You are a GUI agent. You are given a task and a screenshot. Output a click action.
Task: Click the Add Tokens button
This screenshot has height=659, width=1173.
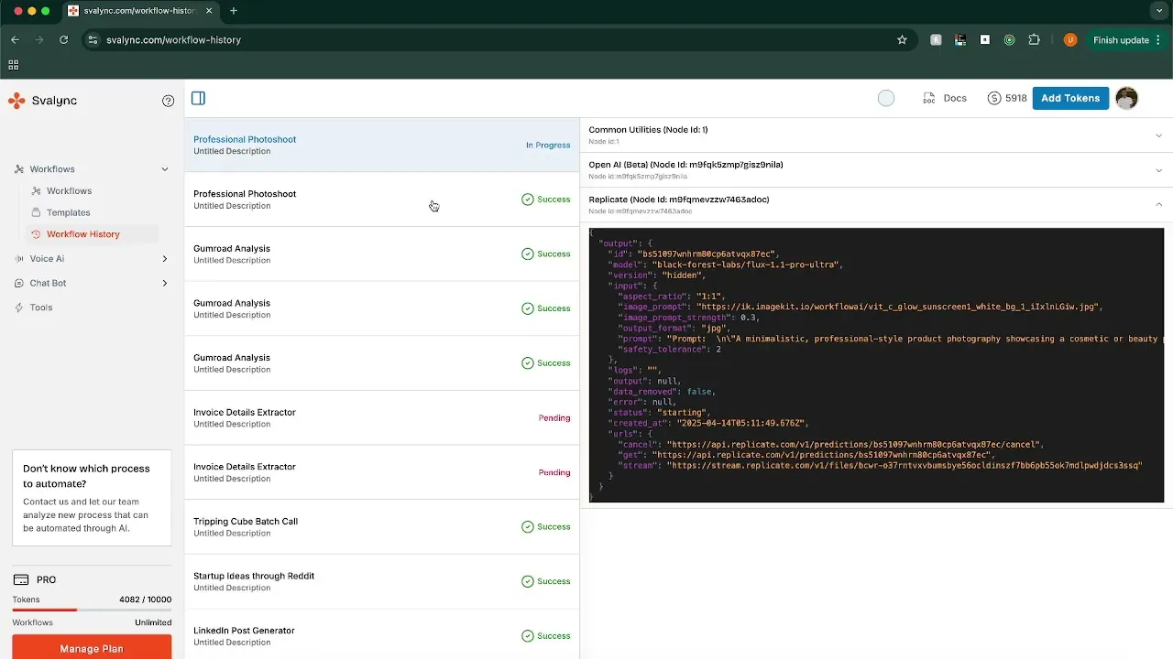[1069, 99]
